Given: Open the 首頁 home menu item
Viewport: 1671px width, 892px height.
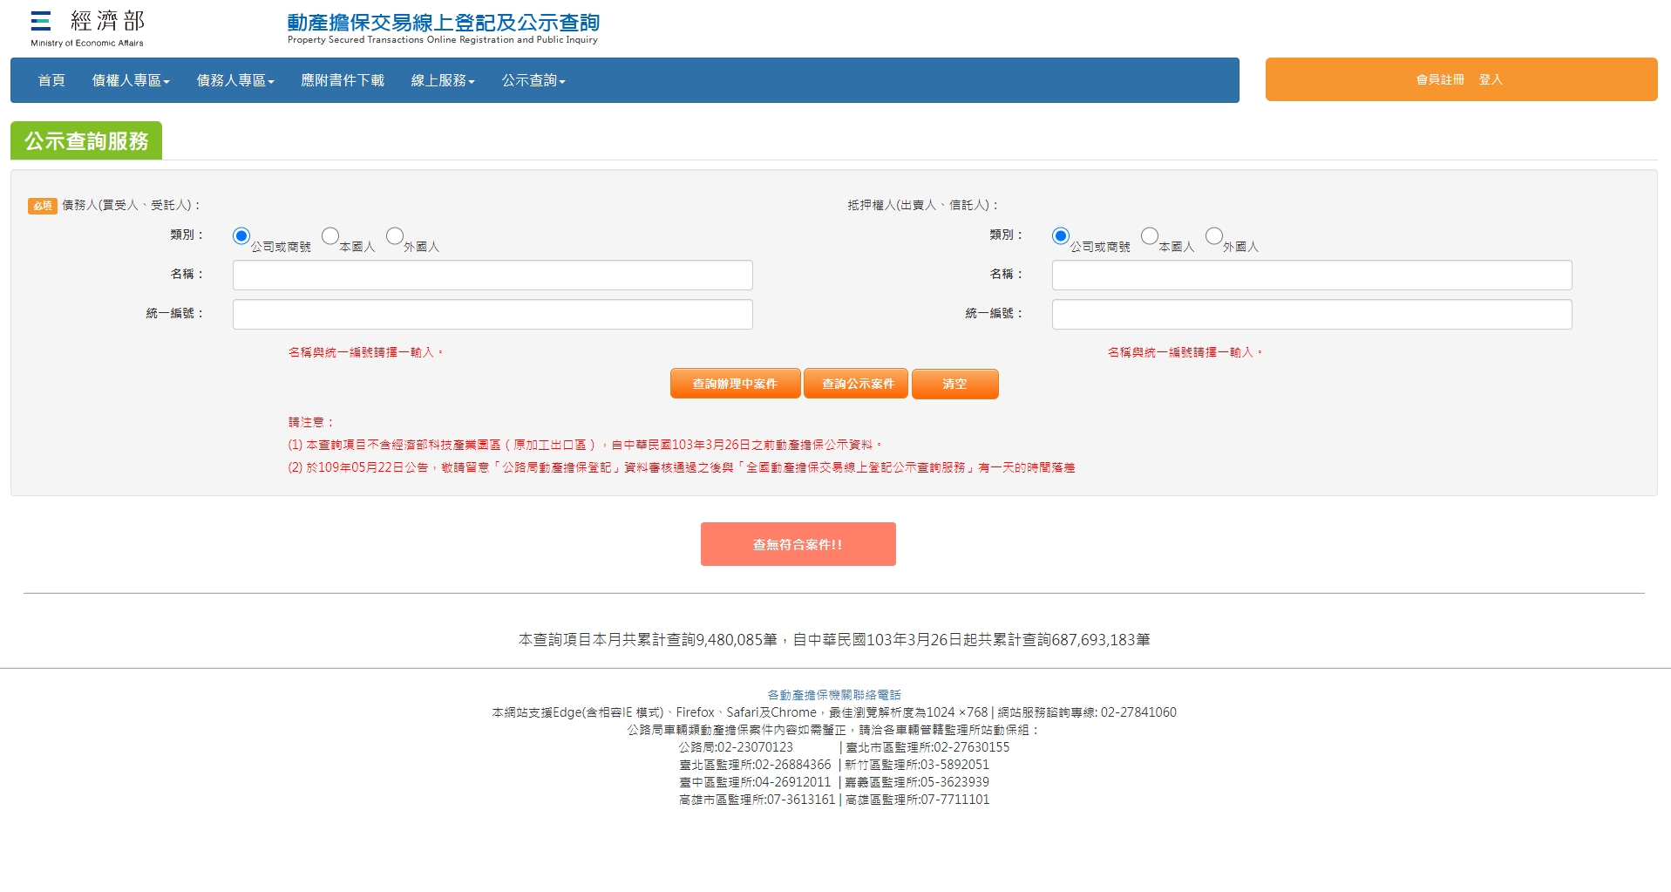Looking at the screenshot, I should pos(51,80).
